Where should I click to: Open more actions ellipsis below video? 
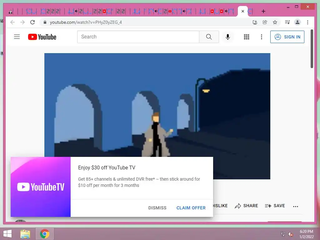[x=296, y=206]
